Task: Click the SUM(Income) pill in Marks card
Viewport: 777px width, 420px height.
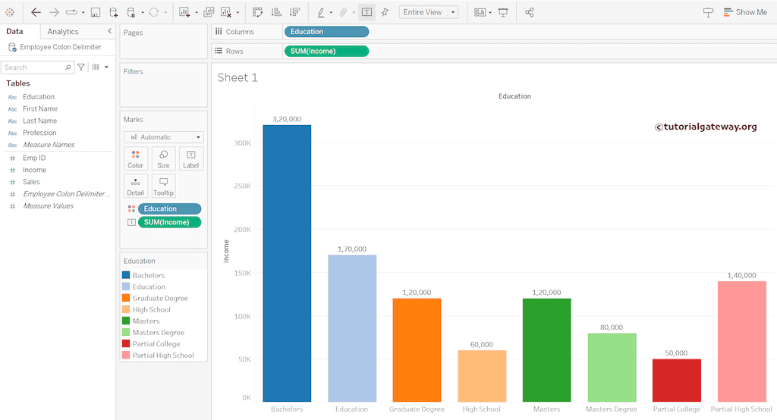Action: click(169, 222)
